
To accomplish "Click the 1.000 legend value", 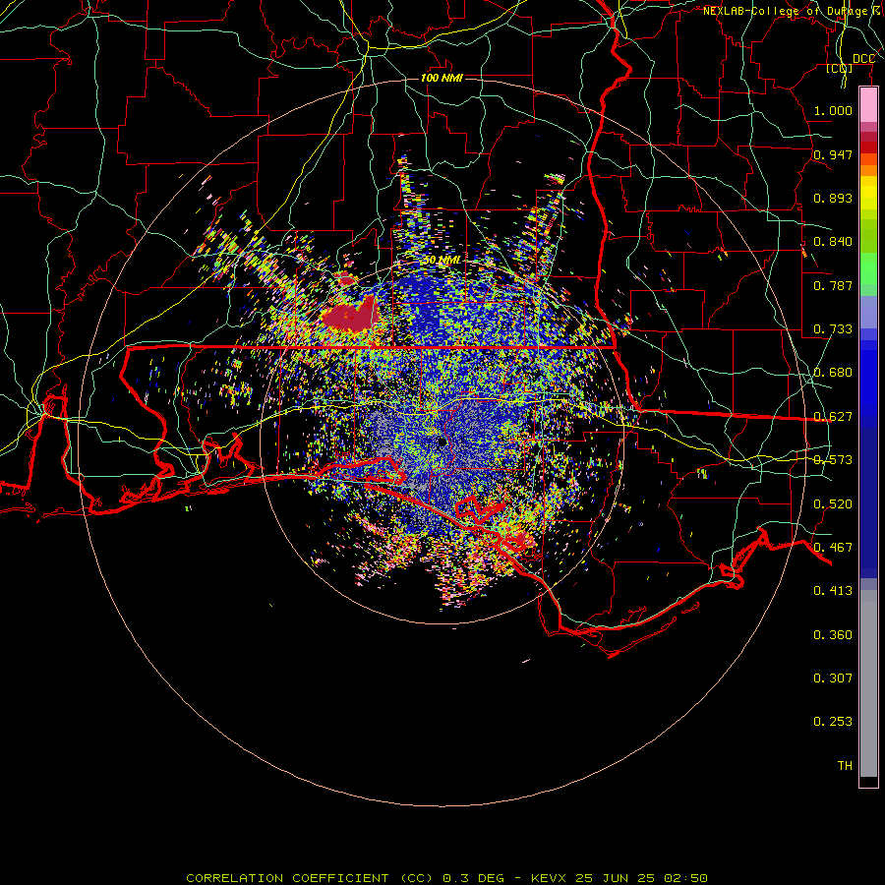I will 833,110.
